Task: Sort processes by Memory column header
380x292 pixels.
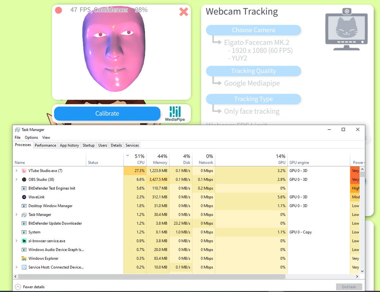Action: (x=158, y=159)
